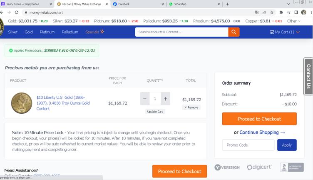Click the BBB Accredited Business badge
313x180 pixels.
click(x=292, y=167)
